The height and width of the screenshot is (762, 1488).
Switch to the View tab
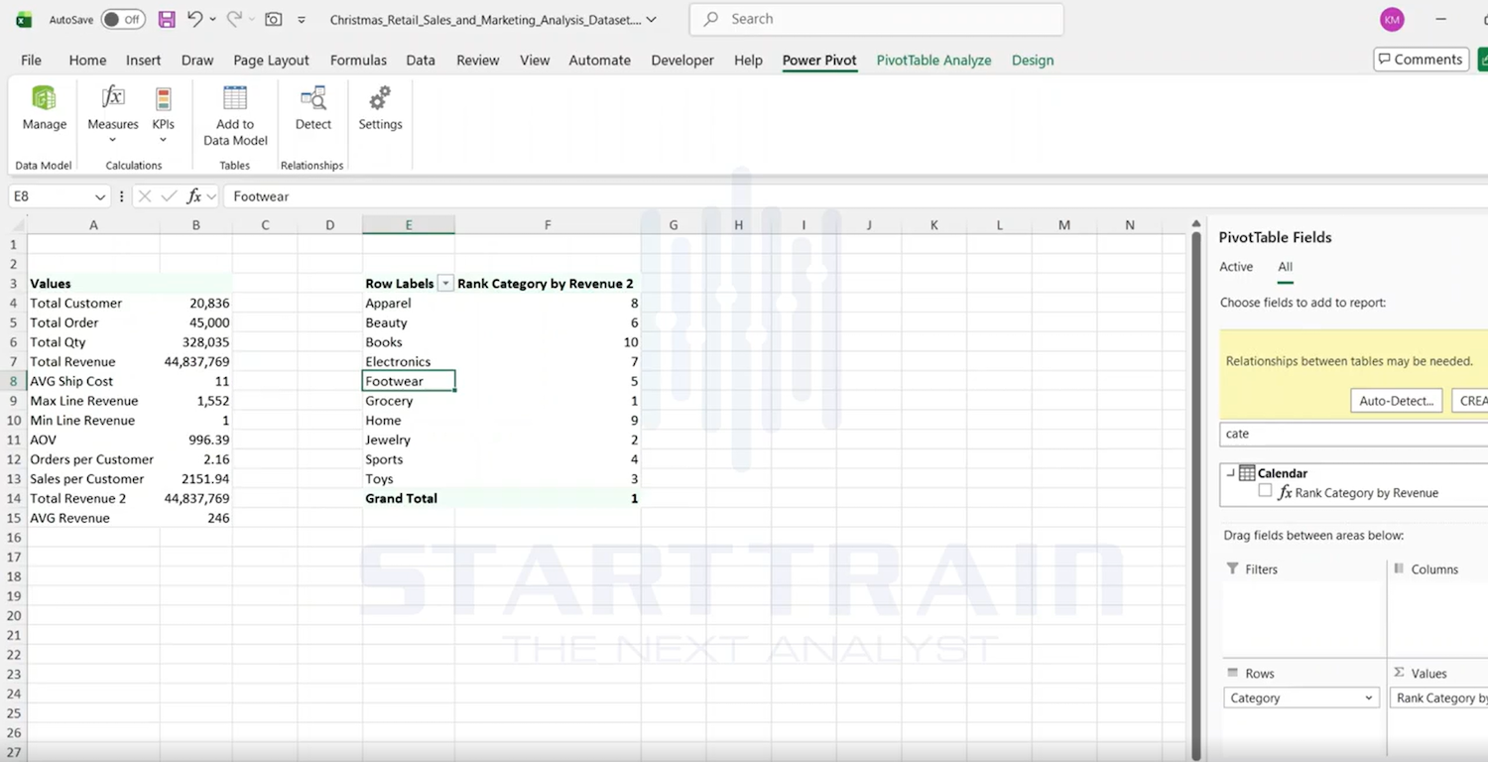pos(535,60)
